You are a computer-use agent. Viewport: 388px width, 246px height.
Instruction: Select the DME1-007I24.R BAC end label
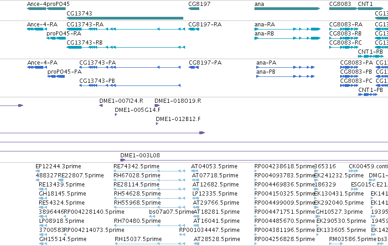[x=121, y=101]
